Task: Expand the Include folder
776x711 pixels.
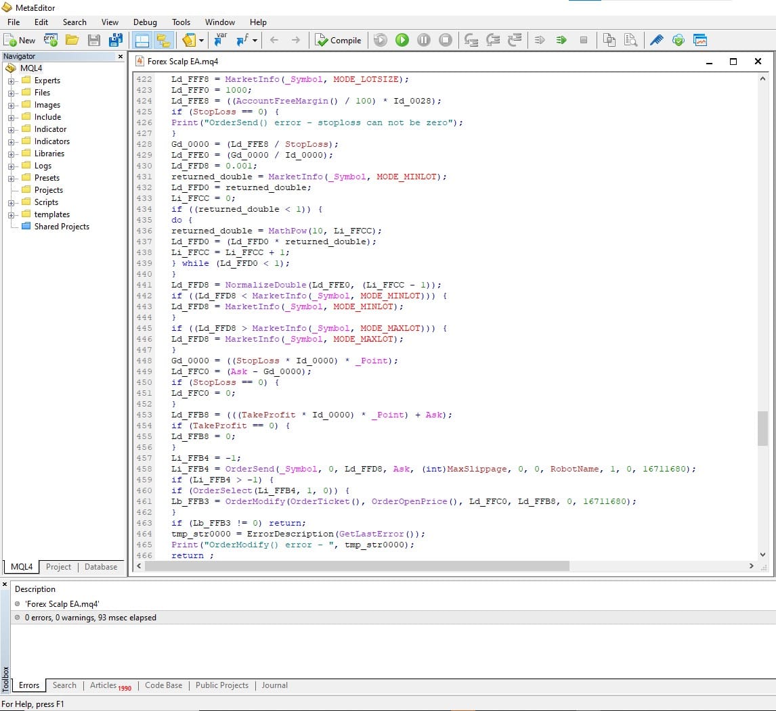Action: click(11, 118)
